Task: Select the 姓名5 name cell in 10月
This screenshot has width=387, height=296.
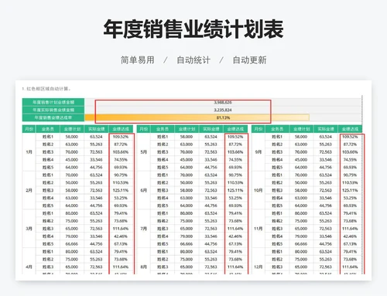Action: [x=277, y=206]
